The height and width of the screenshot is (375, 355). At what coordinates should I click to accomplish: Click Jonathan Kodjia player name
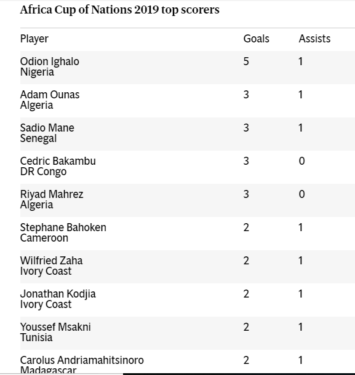click(58, 294)
